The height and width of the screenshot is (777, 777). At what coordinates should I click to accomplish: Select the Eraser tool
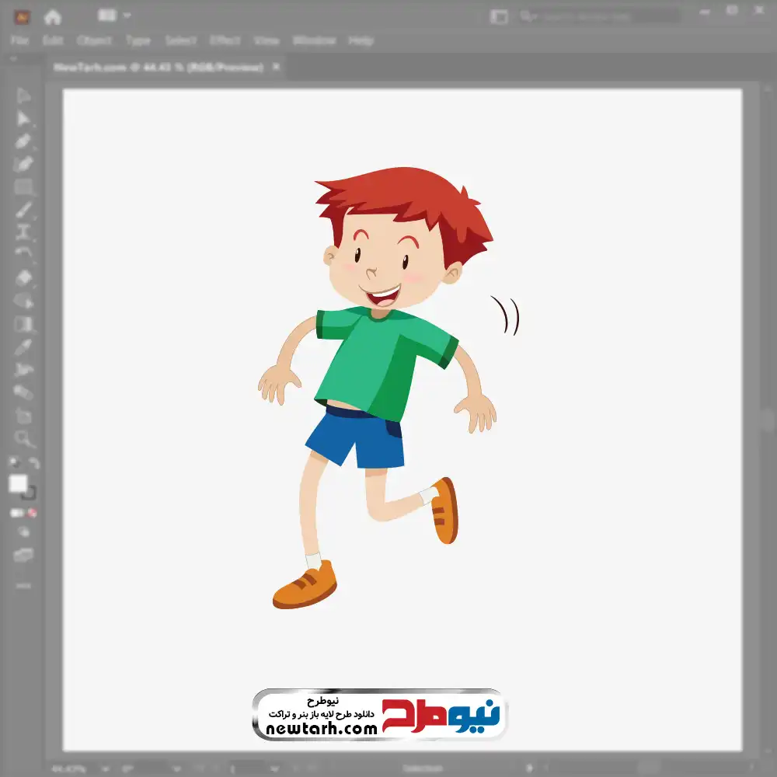[x=23, y=277]
